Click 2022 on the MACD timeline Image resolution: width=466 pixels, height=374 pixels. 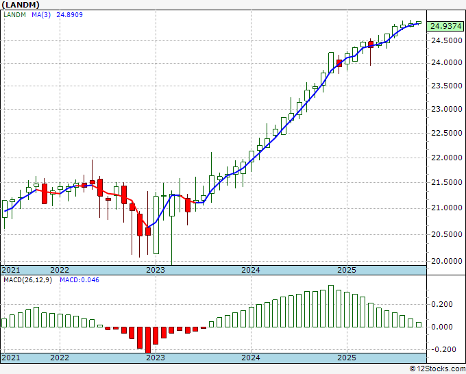coord(60,358)
